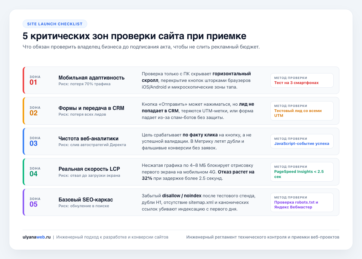Click the heading '5 критических зон проверки сайта при приемке'
The width and height of the screenshot is (362, 259).
135,36
